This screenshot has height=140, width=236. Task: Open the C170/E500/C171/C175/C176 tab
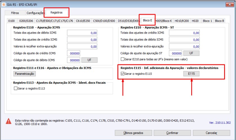[54, 21]
